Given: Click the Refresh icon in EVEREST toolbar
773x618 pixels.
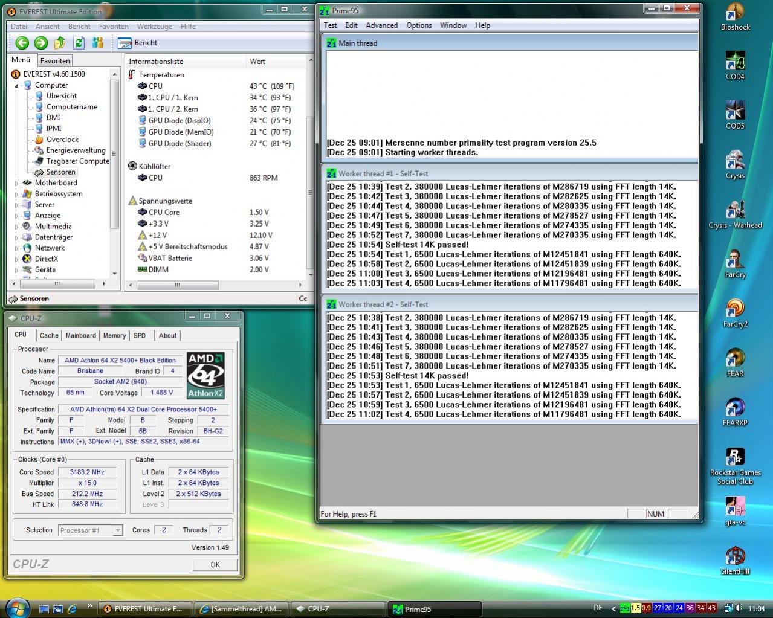Looking at the screenshot, I should pos(79,42).
